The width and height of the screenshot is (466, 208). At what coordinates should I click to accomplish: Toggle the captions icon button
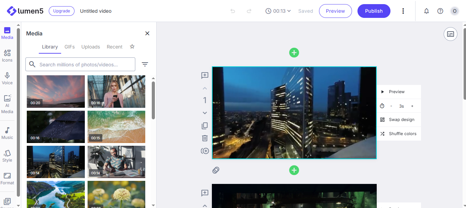click(x=451, y=34)
